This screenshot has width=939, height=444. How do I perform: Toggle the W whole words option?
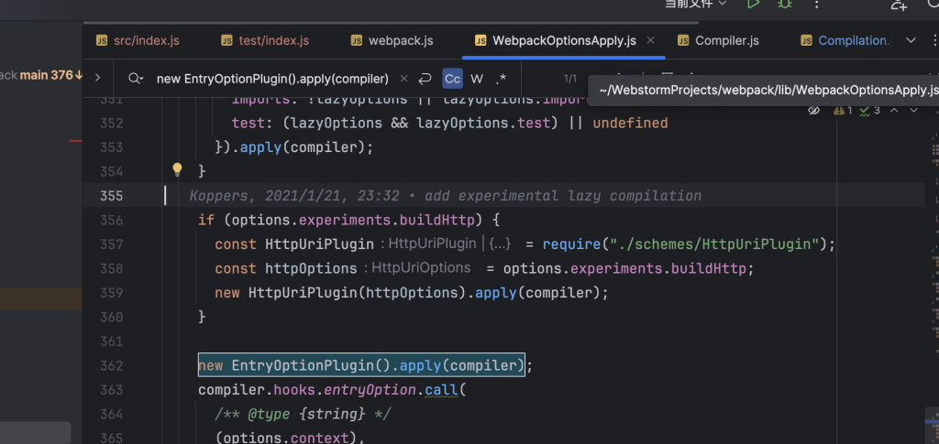coord(477,79)
